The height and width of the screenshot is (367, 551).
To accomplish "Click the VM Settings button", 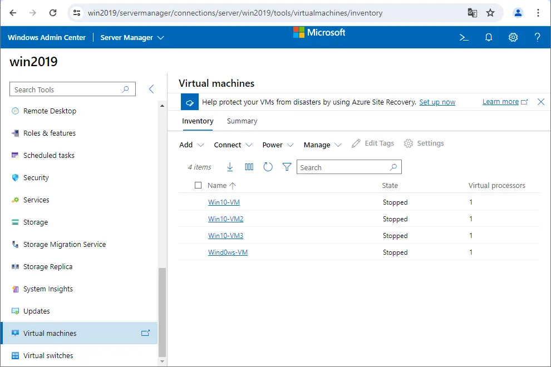I will [x=424, y=143].
